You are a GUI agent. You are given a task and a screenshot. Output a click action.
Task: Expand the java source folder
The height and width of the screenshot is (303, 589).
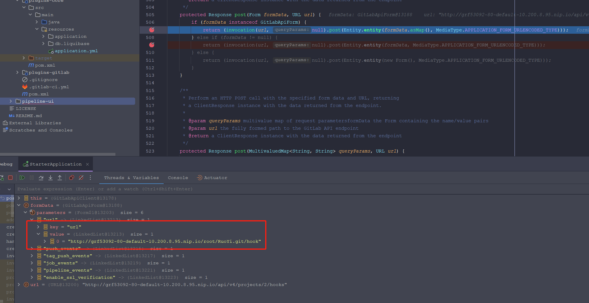pos(37,22)
